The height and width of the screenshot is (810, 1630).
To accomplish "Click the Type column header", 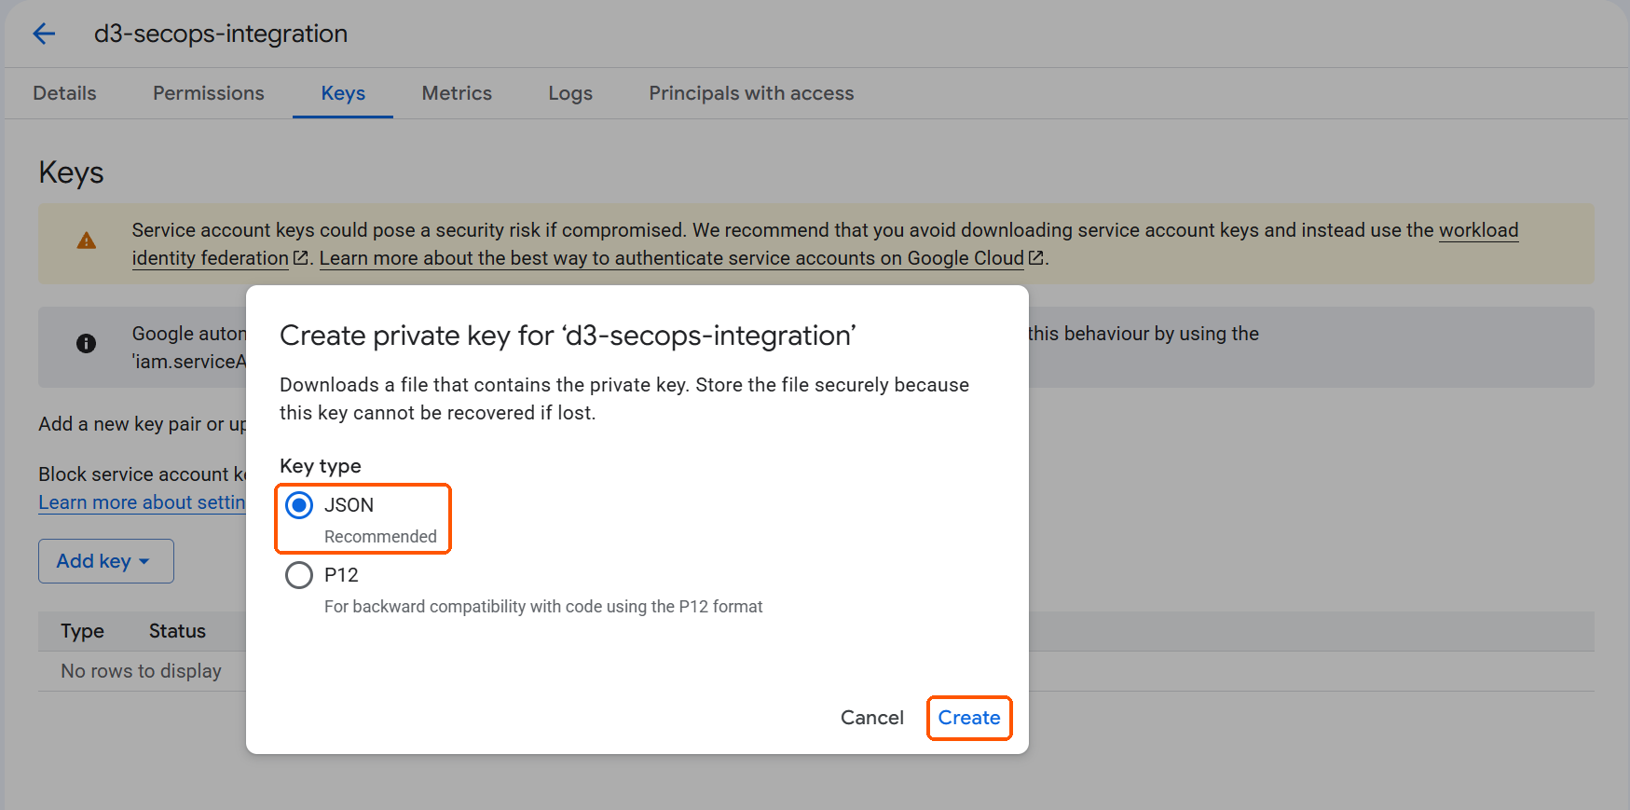I will [x=82, y=631].
